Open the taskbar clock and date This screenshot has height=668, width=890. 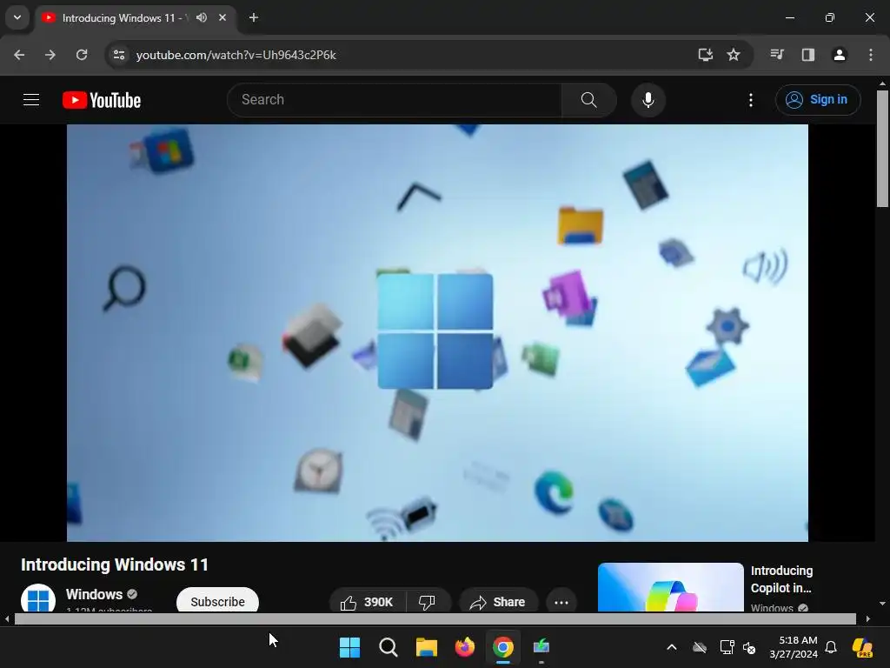(794, 647)
